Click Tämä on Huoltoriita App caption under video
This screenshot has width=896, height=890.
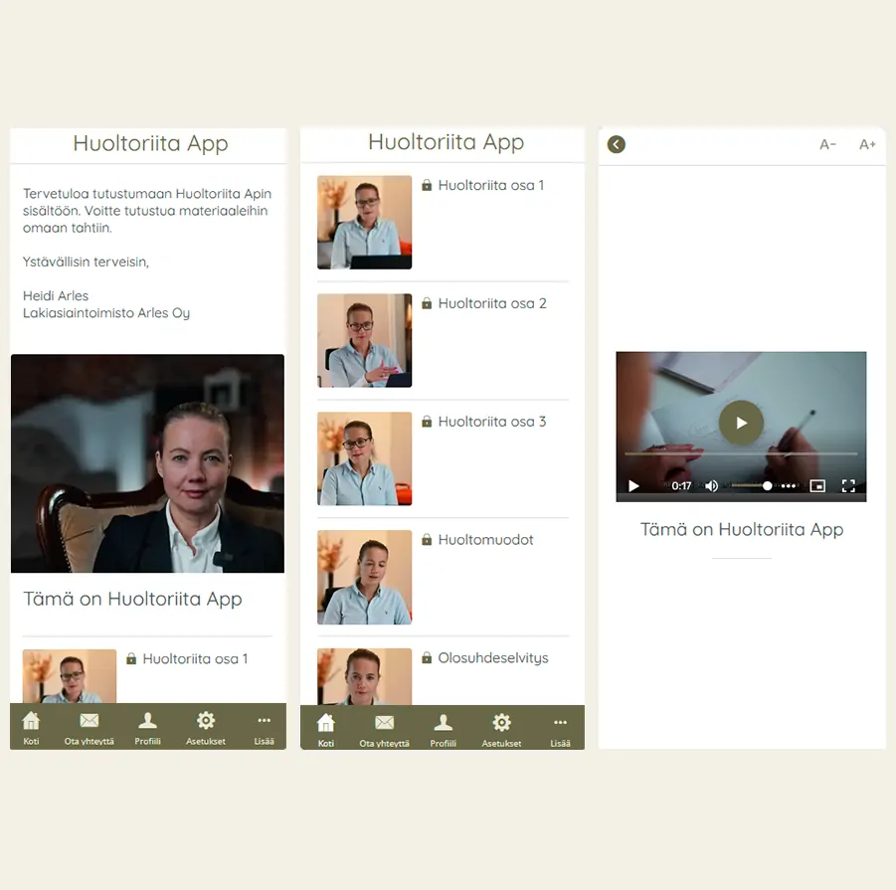[742, 530]
